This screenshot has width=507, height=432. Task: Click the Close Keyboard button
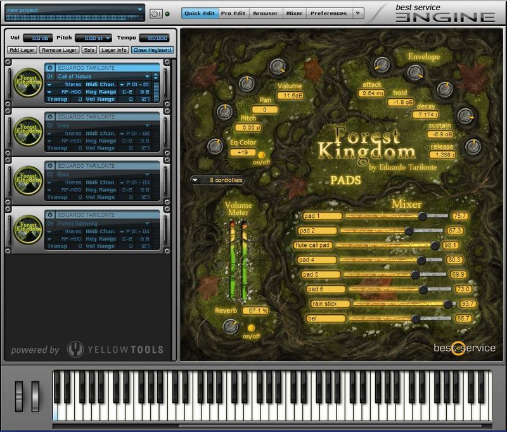point(152,50)
